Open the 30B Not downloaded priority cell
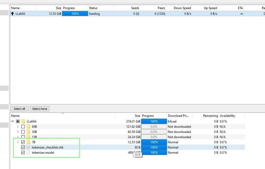 (x=180, y=132)
